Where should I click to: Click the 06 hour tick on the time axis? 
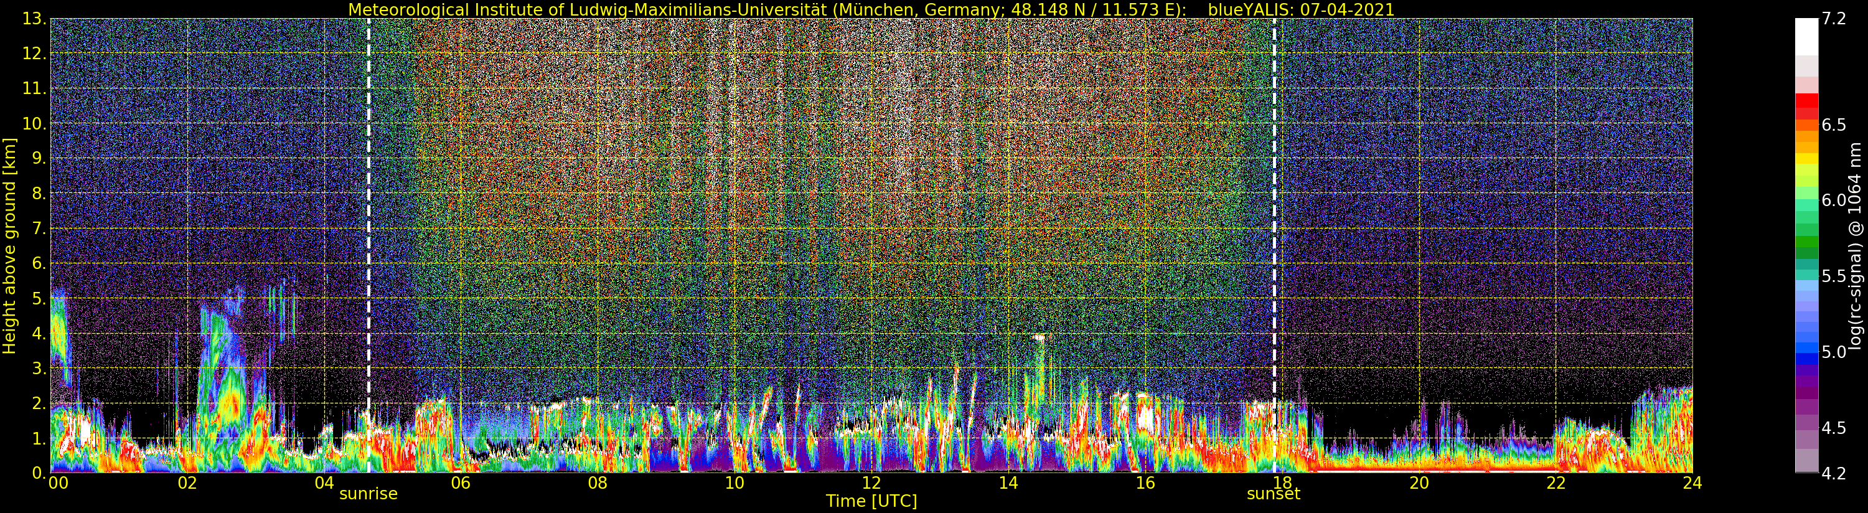pos(461,483)
